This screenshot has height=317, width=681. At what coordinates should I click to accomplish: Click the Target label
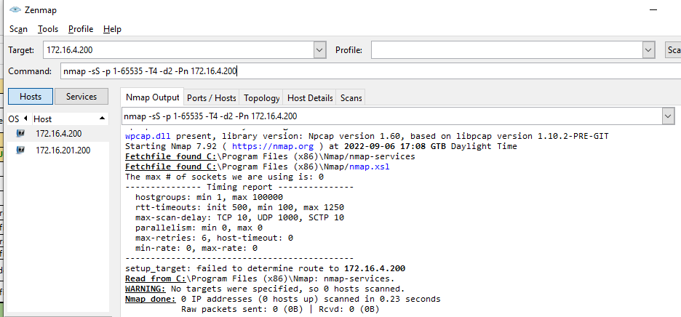(x=21, y=50)
